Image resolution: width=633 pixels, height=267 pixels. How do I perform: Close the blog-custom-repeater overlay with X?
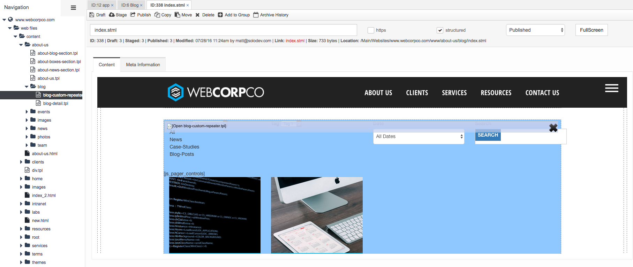[553, 128]
